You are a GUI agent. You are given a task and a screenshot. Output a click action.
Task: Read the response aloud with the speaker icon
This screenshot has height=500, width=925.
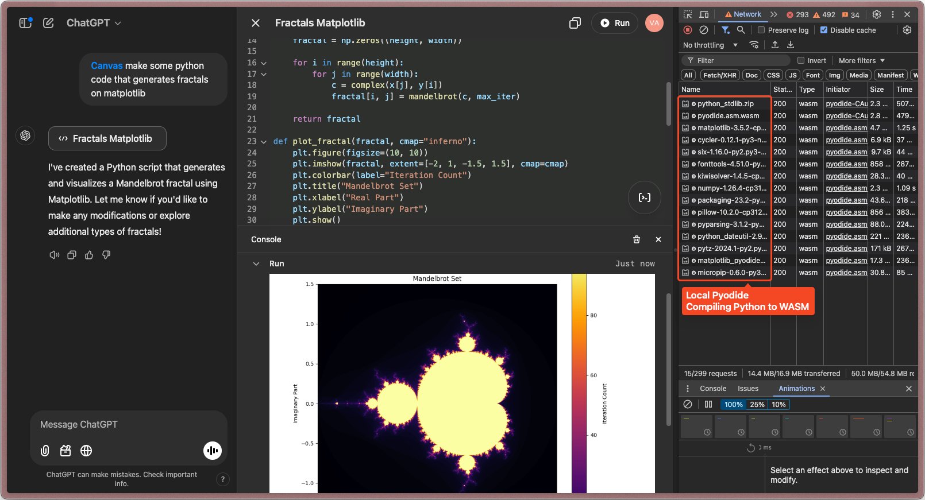(55, 255)
